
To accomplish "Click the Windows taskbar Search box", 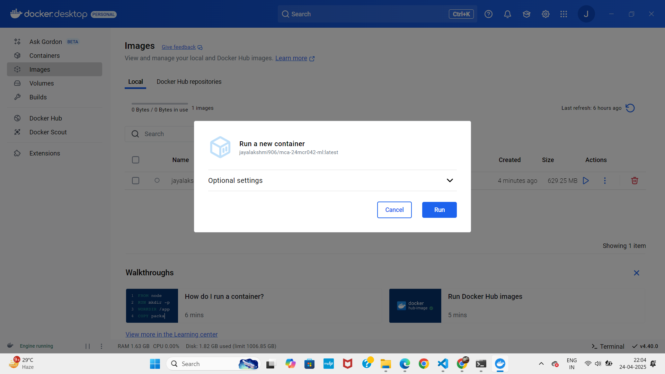I will pyautogui.click(x=213, y=364).
